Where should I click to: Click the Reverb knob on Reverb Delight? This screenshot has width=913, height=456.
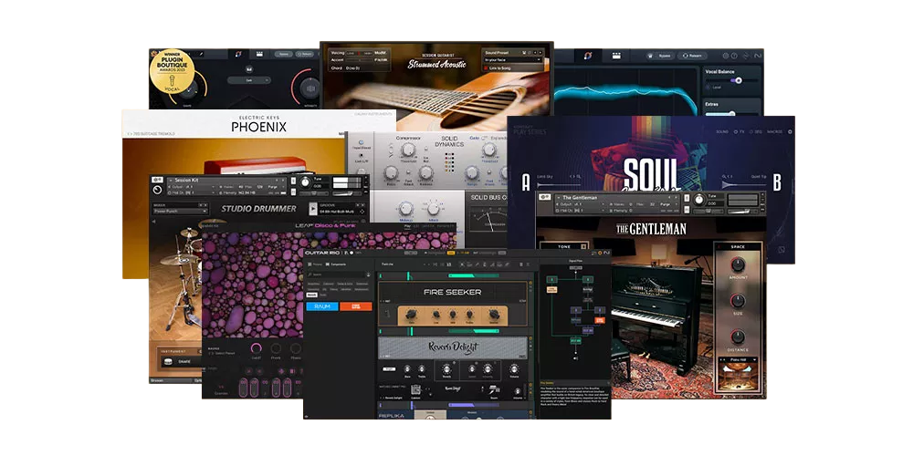[446, 369]
